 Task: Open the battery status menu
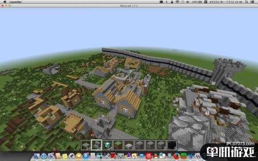tap(197, 2)
